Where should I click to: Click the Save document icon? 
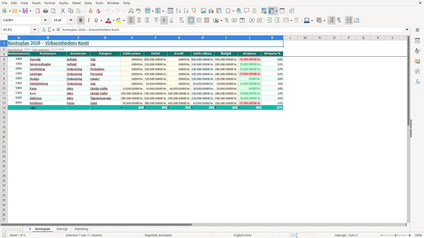[25, 11]
